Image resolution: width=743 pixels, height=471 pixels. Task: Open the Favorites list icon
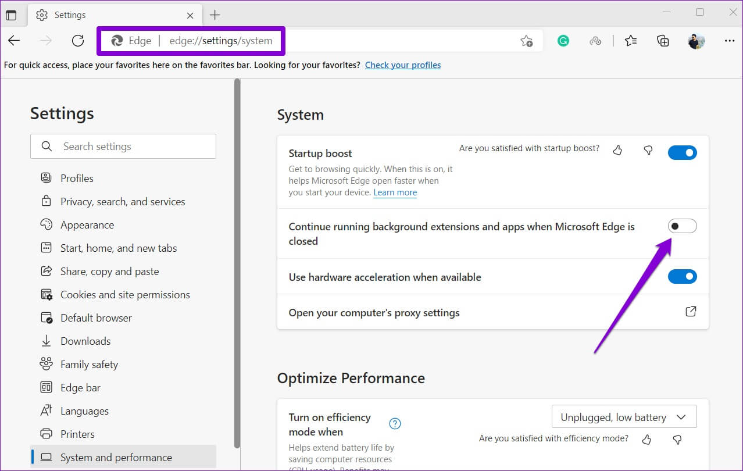pos(631,41)
